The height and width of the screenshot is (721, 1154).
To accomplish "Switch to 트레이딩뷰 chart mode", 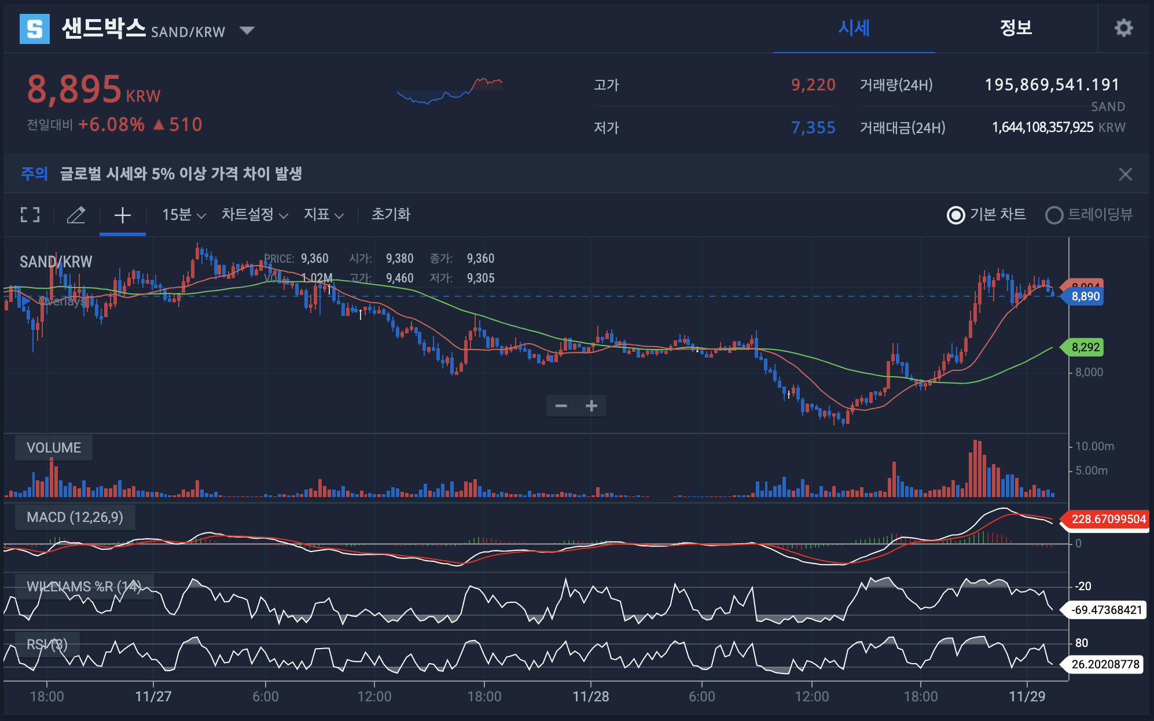I will click(1054, 215).
